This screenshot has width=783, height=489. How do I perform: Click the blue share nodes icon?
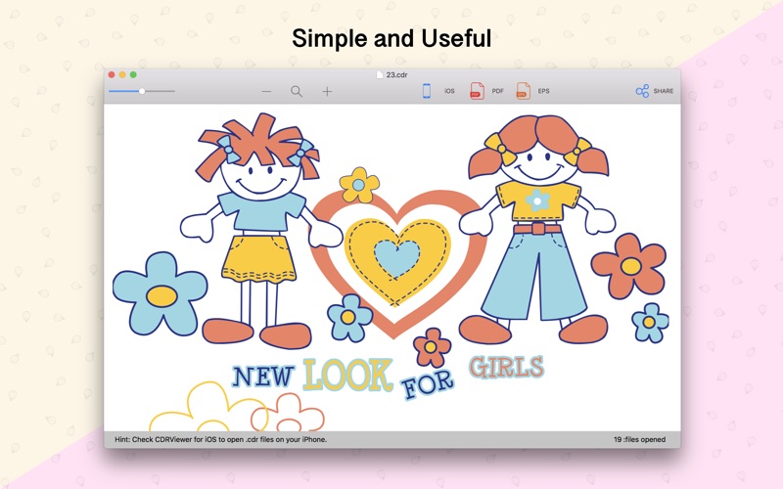(x=642, y=91)
